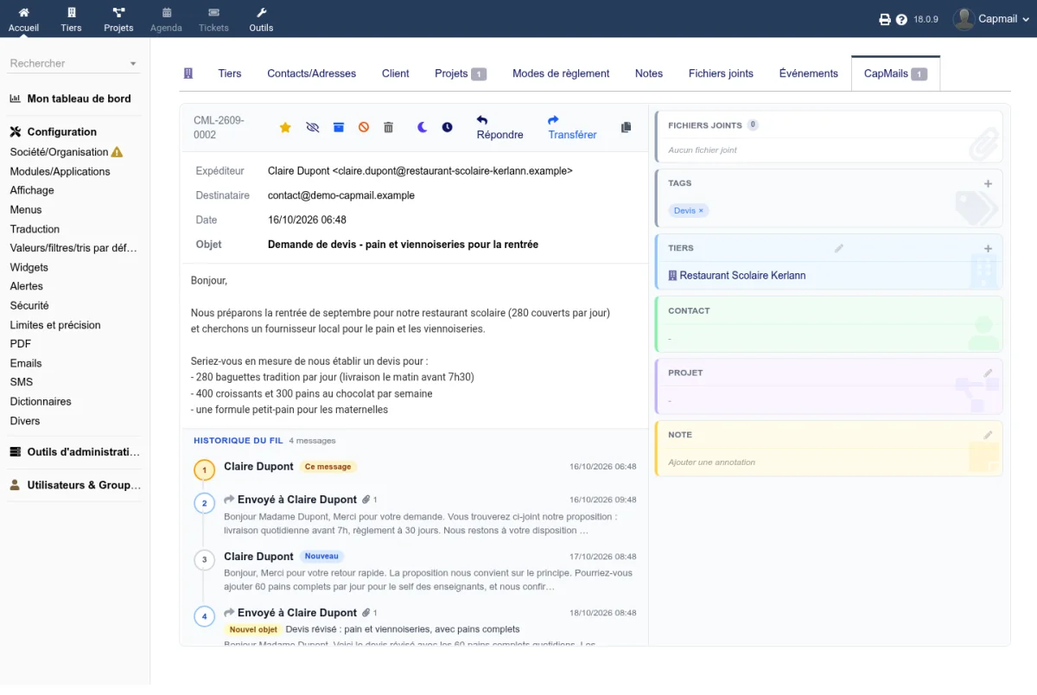Open the Fichiers joints tab
Screen dimensions: 1037x695
721,73
